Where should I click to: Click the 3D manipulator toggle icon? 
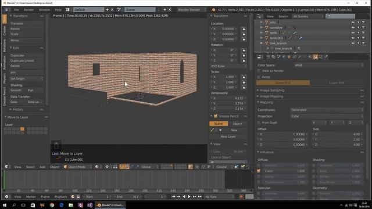121,167
